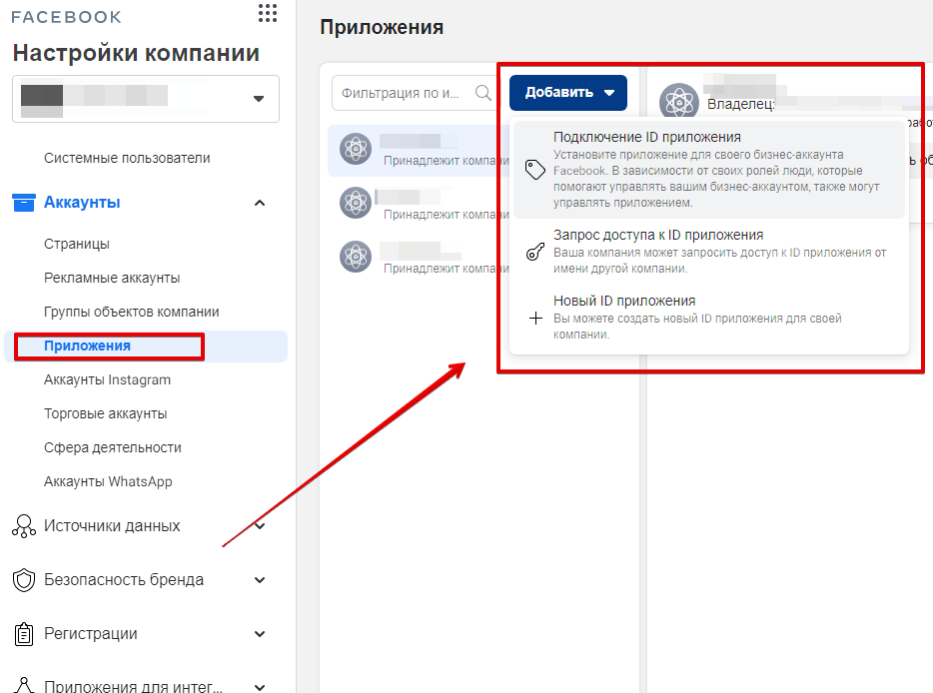
Task: Open the Facebook apps grid icon
Action: pyautogui.click(x=267, y=13)
